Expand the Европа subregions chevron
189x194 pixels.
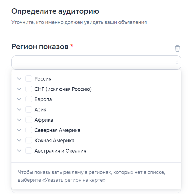(x=19, y=99)
